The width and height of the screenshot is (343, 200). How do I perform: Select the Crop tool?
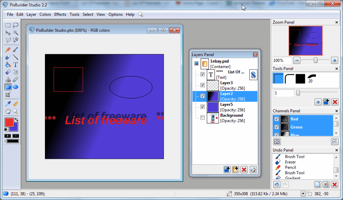tap(8, 95)
